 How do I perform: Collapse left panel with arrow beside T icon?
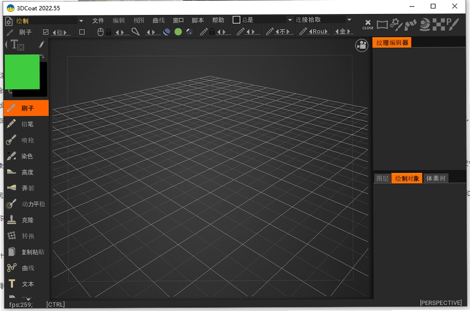click(x=6, y=45)
